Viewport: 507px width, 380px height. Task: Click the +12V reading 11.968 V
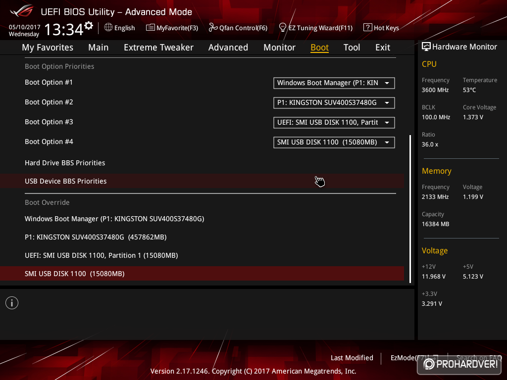coord(433,276)
